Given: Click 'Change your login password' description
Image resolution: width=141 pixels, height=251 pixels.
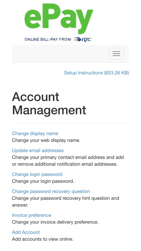Looking at the screenshot, I should click(x=43, y=181).
